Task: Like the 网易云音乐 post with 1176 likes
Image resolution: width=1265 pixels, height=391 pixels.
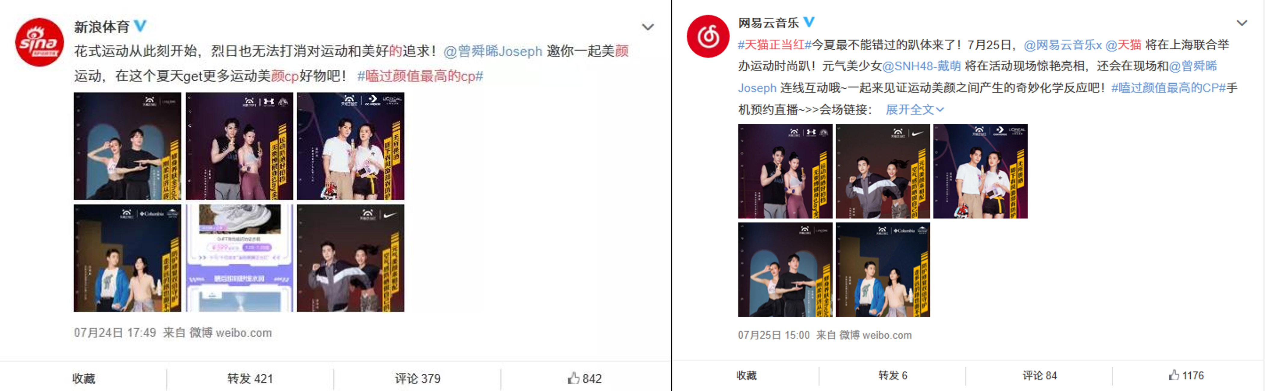Action: click(x=1186, y=375)
